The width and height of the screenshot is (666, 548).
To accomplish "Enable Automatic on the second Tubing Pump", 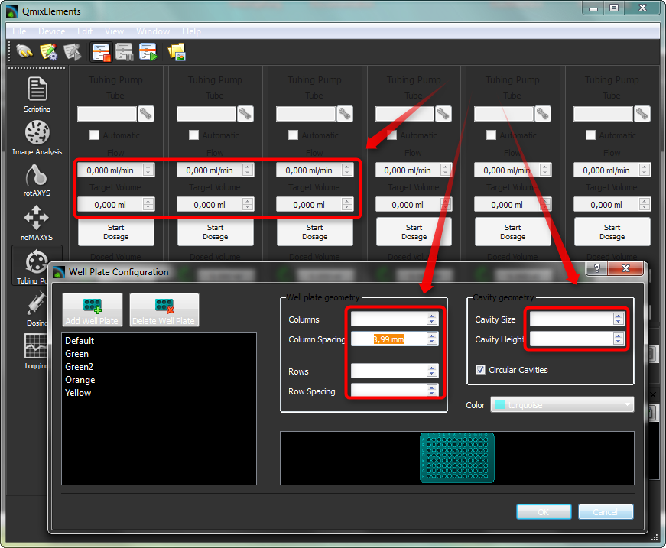I will [x=194, y=135].
